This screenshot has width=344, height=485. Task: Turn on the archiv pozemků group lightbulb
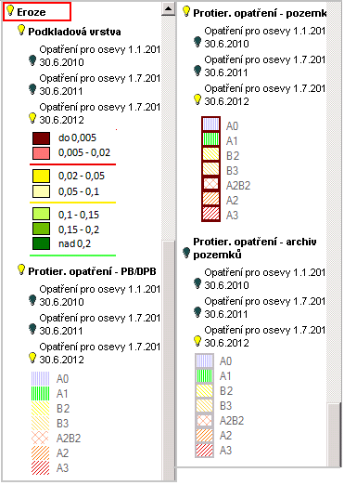(186, 253)
